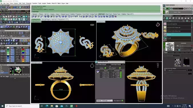Click the taskbar search box
The image size is (193, 108).
(22, 106)
